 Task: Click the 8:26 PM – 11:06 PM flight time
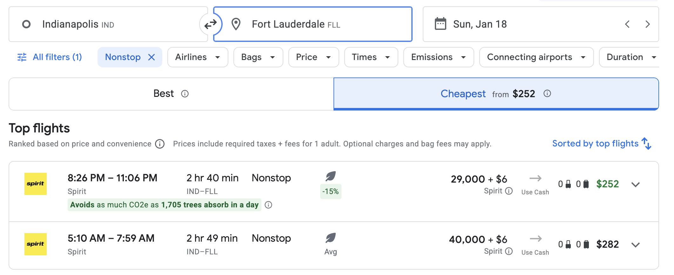pyautogui.click(x=112, y=178)
